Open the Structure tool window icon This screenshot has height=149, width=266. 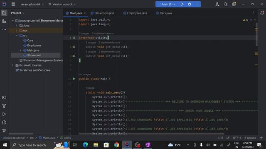4,21
